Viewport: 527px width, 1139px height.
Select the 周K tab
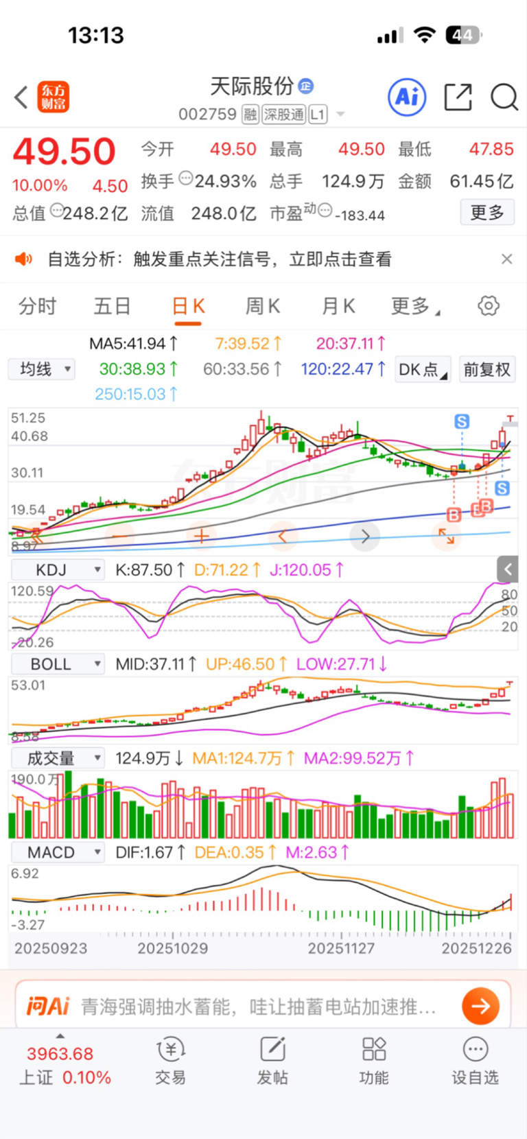click(x=263, y=306)
